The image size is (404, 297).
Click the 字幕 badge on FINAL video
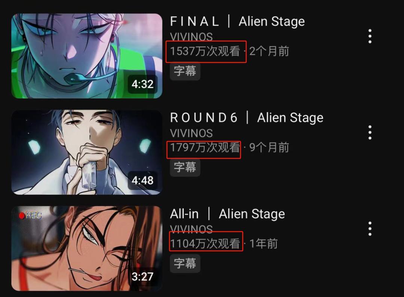[x=185, y=71]
